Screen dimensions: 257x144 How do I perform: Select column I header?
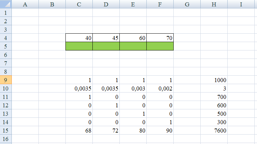[241, 4]
